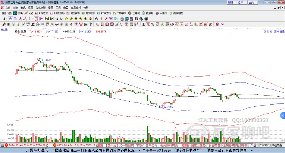Click the 主页 homepage button
The width and height of the screenshot is (285, 153).
click(x=252, y=2)
